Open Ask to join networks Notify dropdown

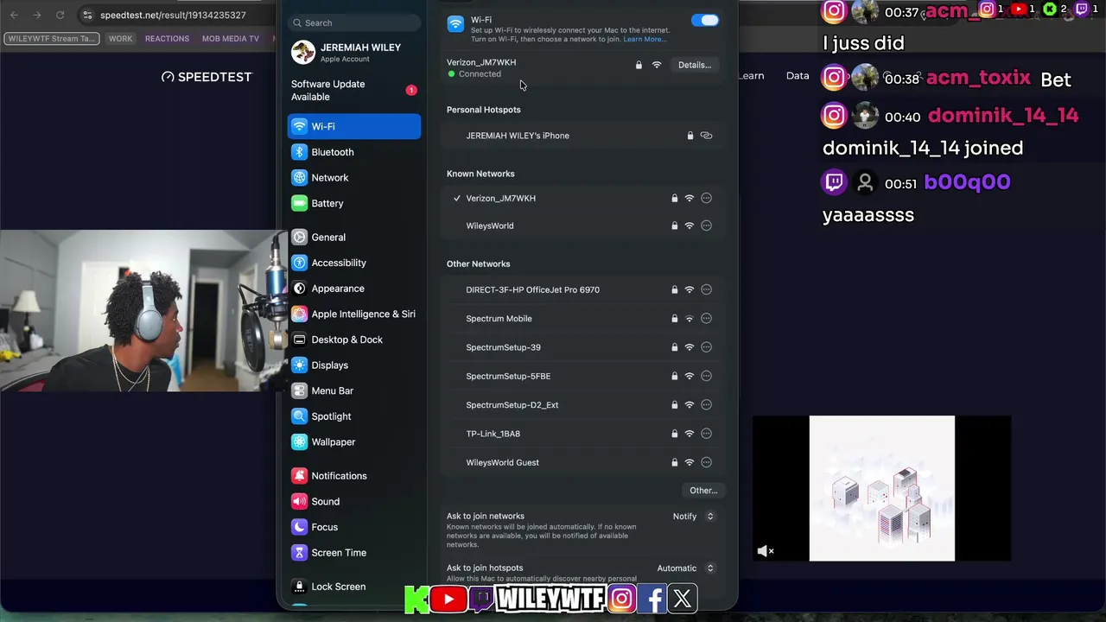tap(694, 517)
